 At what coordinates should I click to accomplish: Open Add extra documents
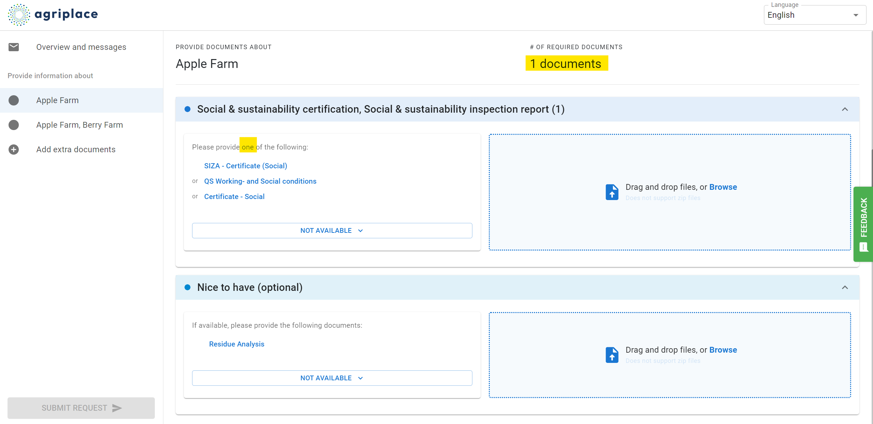click(x=81, y=150)
